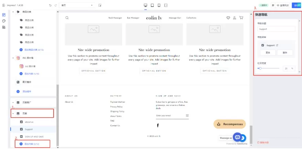
Task: Expand the 页脚推广 section
Action: 13,103
